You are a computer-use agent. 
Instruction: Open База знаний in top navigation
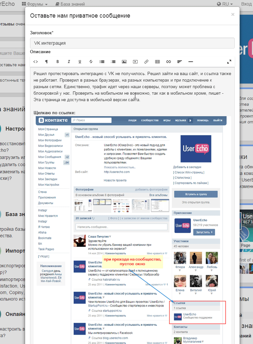(70, 4)
